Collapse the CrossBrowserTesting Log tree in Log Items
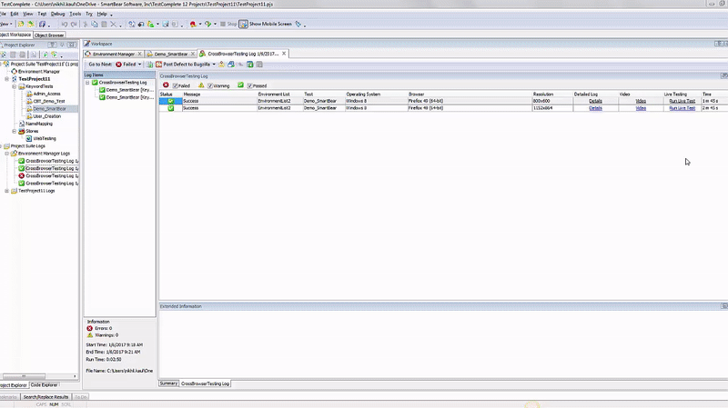This screenshot has width=728, height=408. [87, 83]
